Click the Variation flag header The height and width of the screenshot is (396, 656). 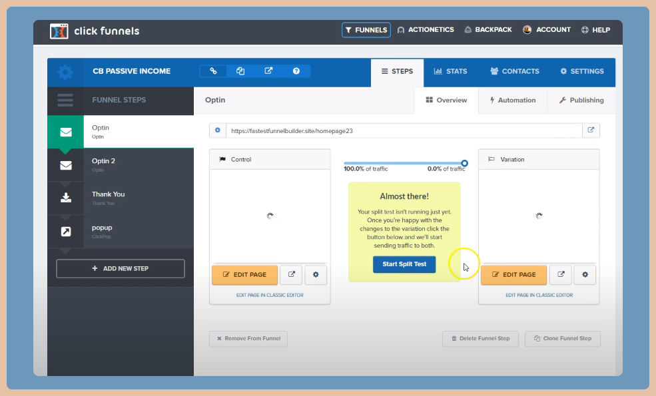click(x=539, y=159)
